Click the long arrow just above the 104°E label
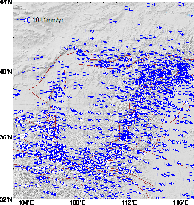This screenshot has height=205, width=194. coord(24,185)
